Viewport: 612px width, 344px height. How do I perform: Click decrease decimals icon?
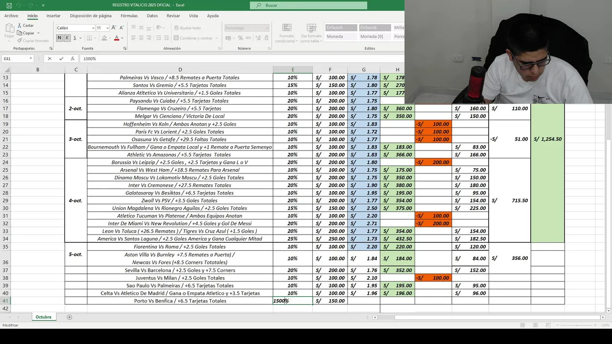[265, 38]
